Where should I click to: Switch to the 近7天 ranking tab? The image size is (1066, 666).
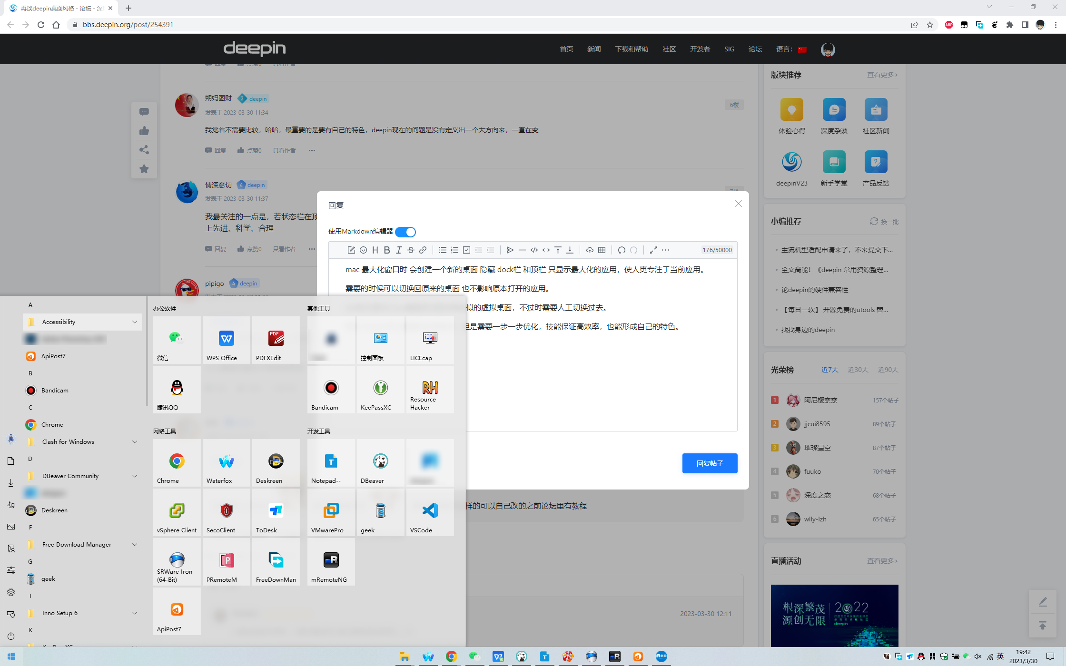829,370
